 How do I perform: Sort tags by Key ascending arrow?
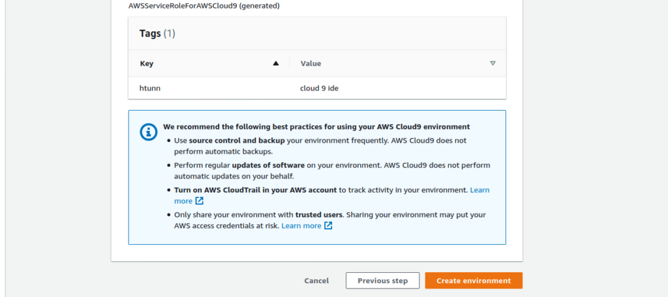click(x=276, y=63)
